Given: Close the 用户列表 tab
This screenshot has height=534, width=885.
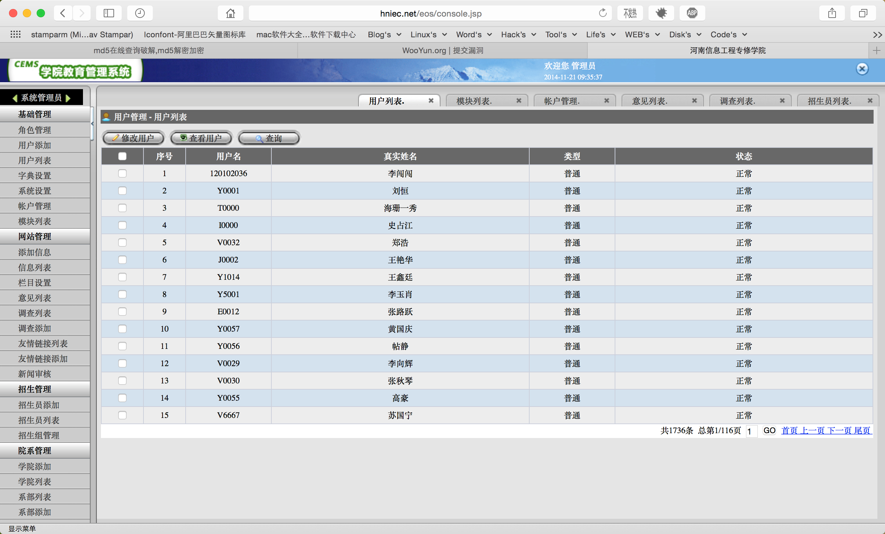Looking at the screenshot, I should click(x=431, y=101).
